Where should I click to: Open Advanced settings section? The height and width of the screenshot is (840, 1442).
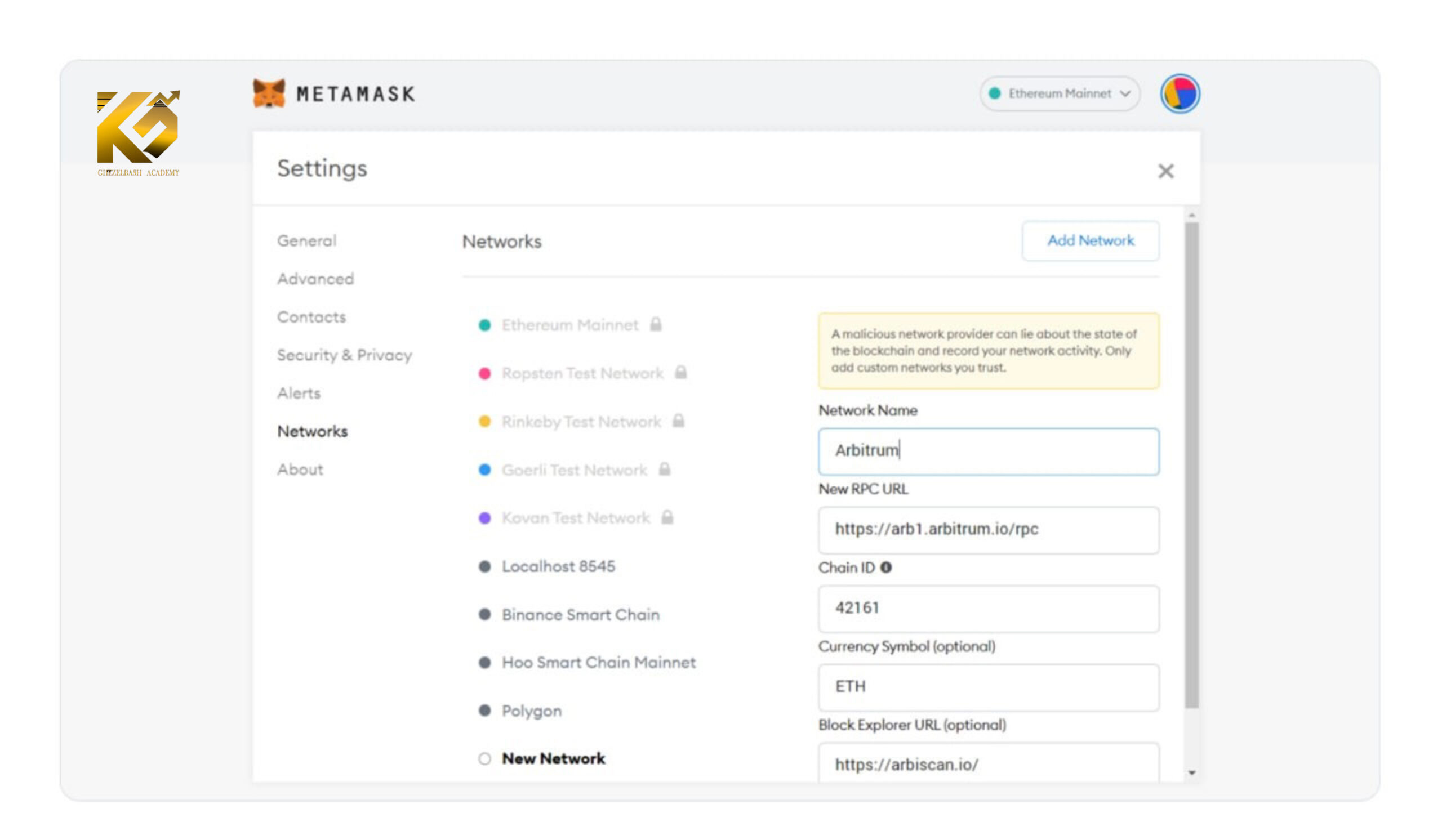coord(315,279)
